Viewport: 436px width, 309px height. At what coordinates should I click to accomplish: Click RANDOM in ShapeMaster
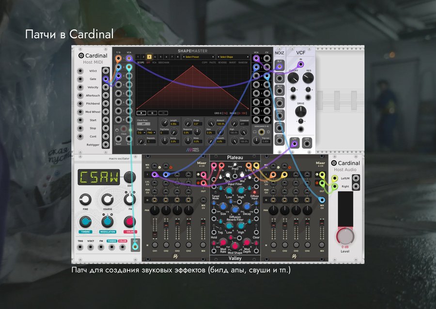(243, 62)
